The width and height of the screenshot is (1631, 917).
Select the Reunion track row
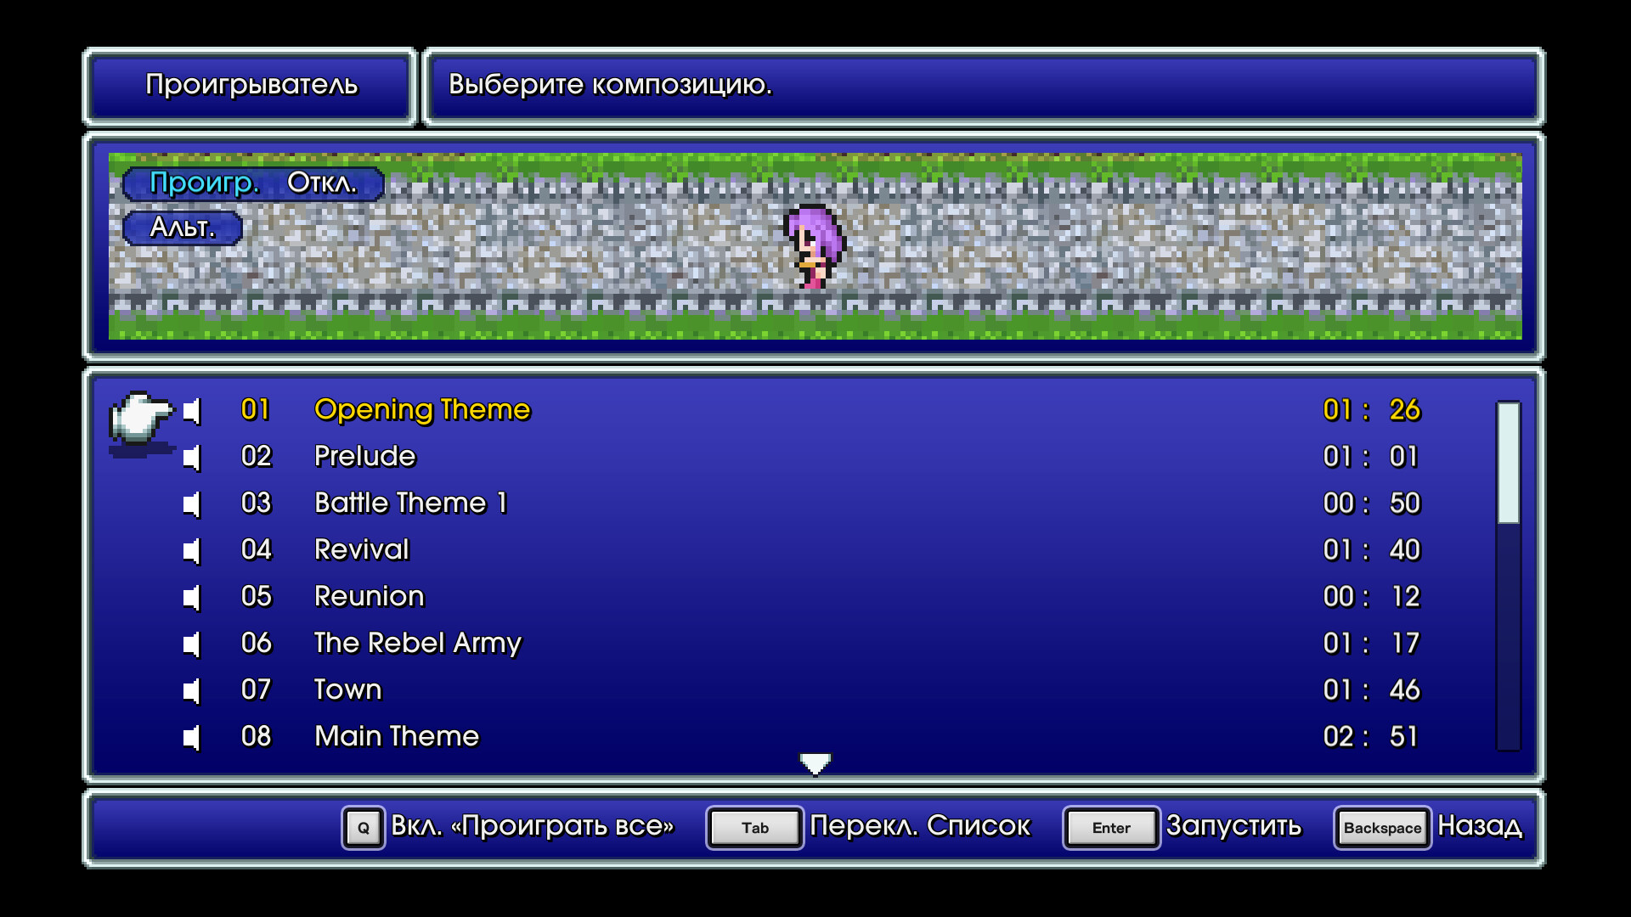(x=370, y=596)
